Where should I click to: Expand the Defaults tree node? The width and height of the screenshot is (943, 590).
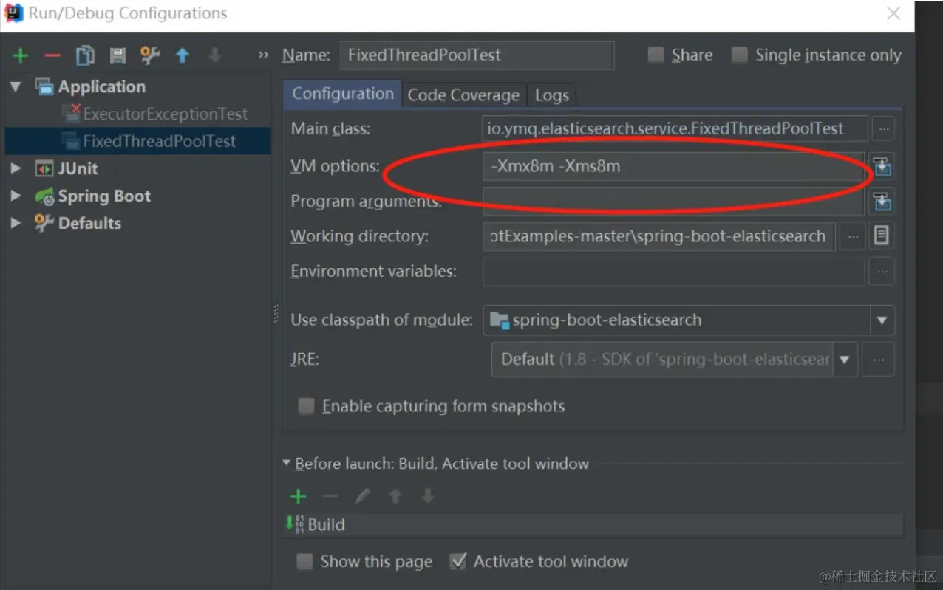(16, 223)
